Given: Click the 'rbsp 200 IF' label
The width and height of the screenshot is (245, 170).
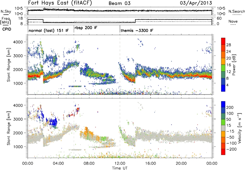Looking at the screenshot, I should coord(86,28).
